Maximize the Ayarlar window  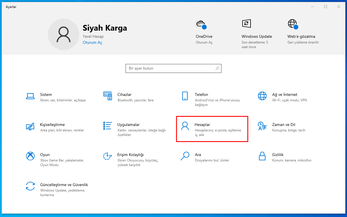326,7
